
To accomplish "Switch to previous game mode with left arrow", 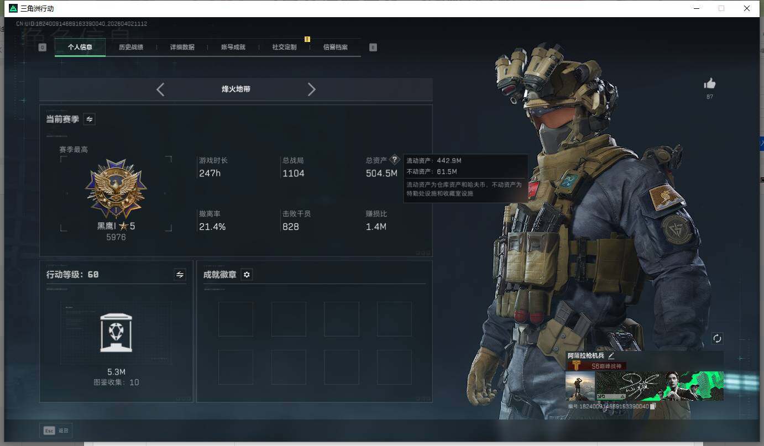I will [160, 90].
